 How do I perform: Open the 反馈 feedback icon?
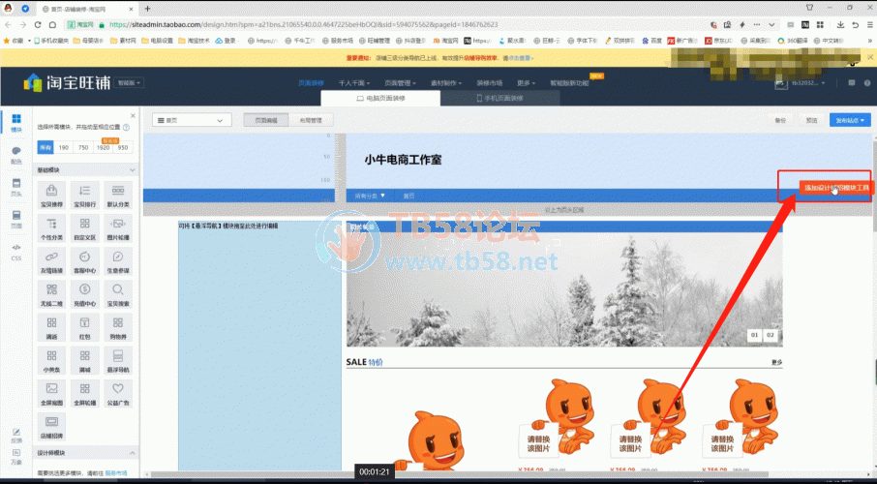pyautogui.click(x=16, y=436)
